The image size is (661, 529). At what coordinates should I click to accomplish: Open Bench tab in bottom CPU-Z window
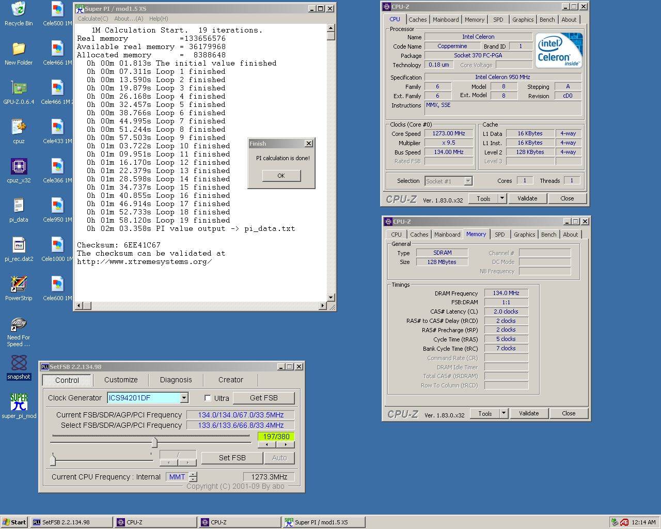549,235
